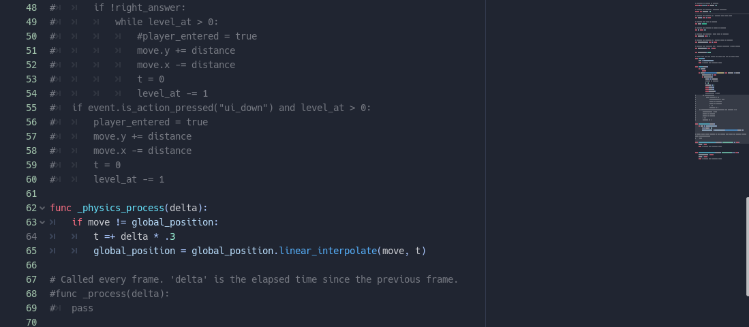Click the 'while level_at > 0:' comment
Image resolution: width=749 pixels, height=327 pixels.
(167, 22)
